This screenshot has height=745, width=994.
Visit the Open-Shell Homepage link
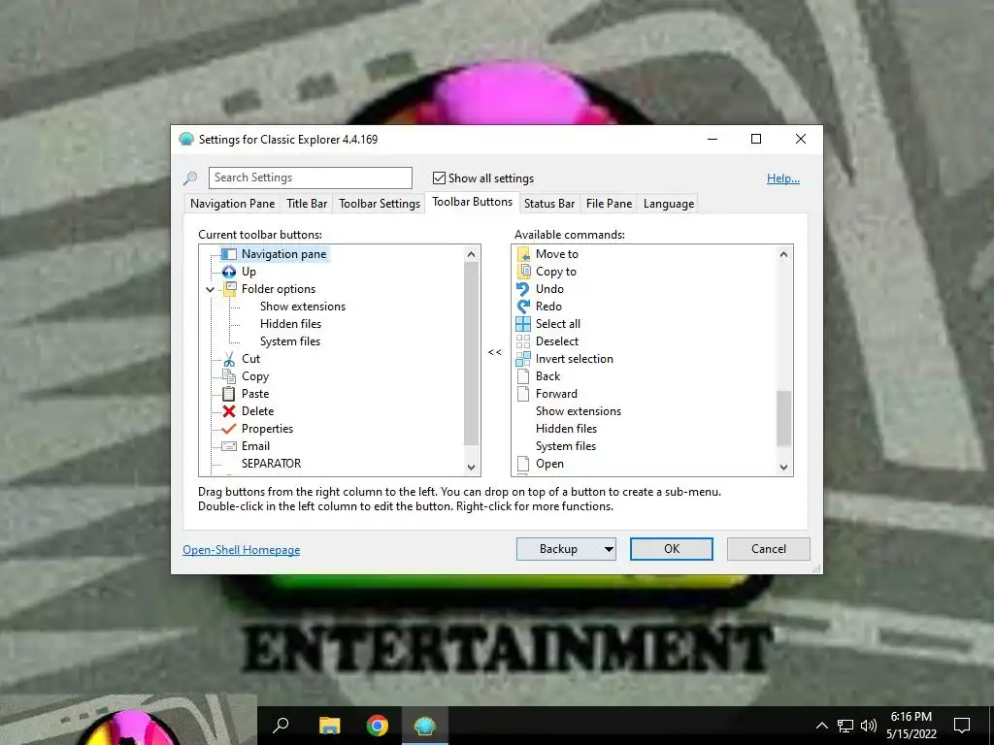(241, 550)
